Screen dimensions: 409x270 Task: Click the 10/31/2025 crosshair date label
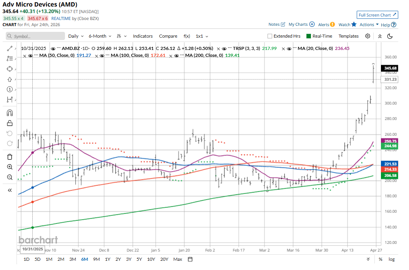click(32, 249)
